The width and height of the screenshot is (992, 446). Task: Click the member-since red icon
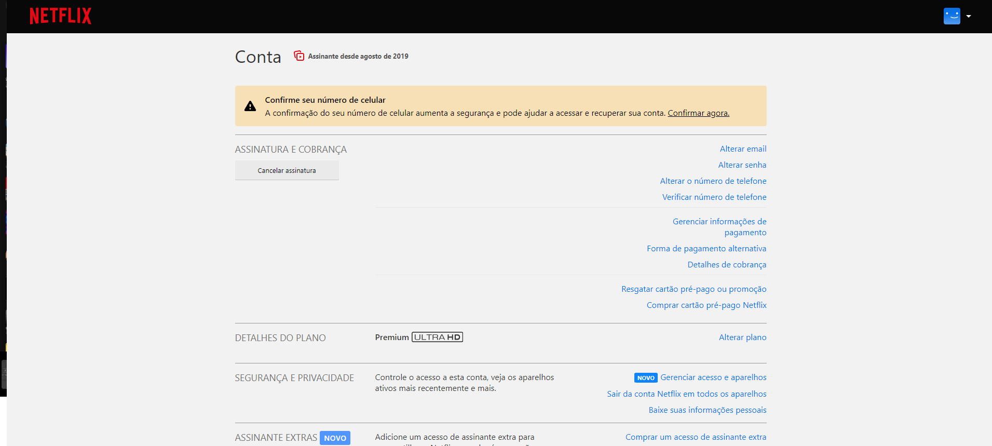pyautogui.click(x=299, y=56)
